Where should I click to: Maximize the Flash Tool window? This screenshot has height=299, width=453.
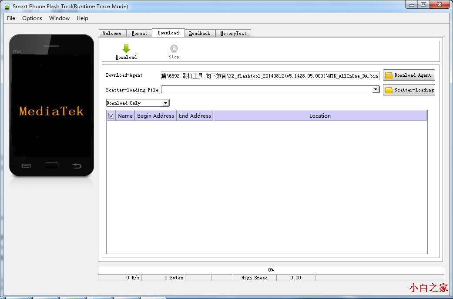click(423, 5)
